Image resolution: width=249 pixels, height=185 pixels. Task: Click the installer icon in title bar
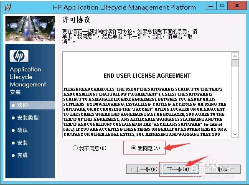8,7
